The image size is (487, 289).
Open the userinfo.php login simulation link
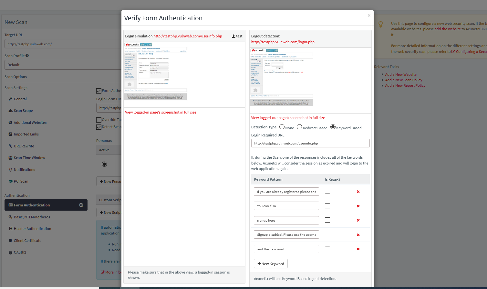click(x=188, y=36)
